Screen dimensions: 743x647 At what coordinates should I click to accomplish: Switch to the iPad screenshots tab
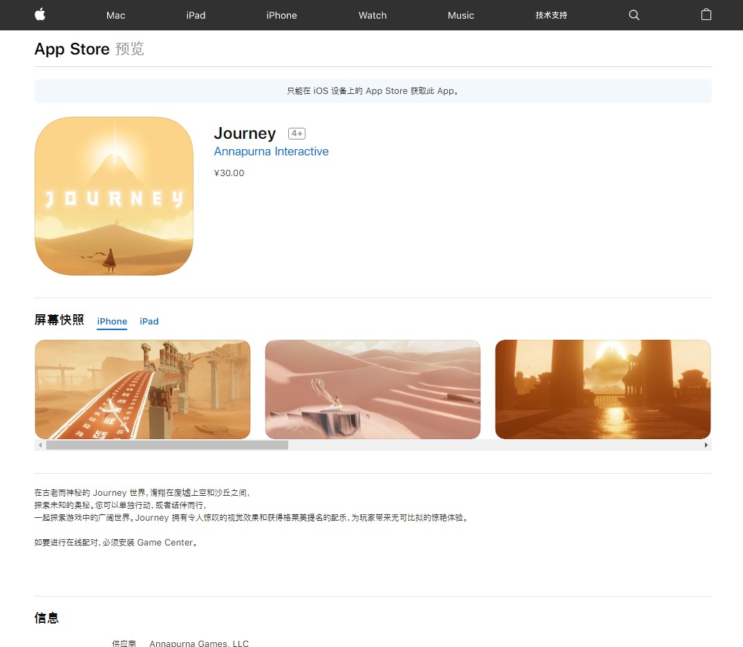point(149,321)
